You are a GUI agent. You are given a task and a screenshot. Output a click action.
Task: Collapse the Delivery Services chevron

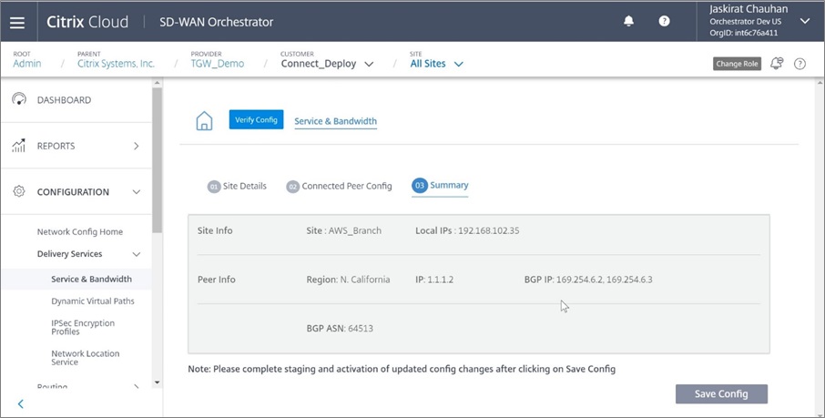pyautogui.click(x=137, y=254)
